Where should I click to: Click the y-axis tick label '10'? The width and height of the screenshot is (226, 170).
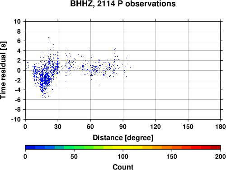click(x=17, y=21)
